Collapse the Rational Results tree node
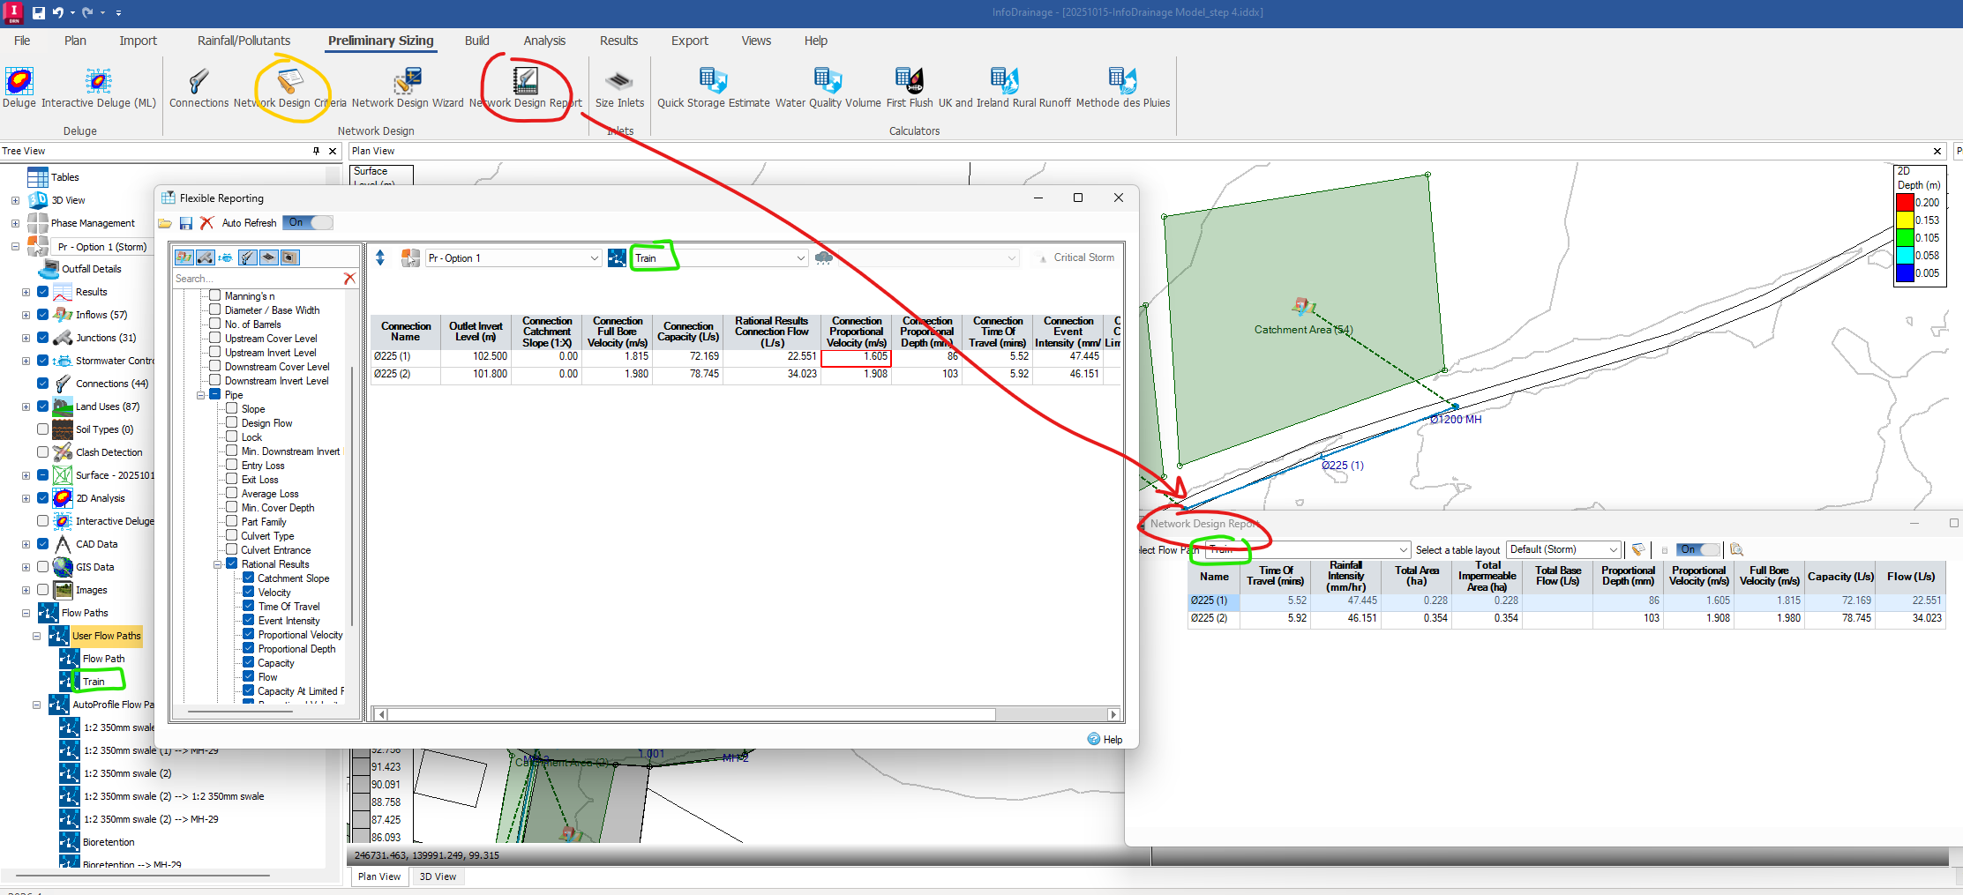The width and height of the screenshot is (1963, 895). click(x=217, y=564)
